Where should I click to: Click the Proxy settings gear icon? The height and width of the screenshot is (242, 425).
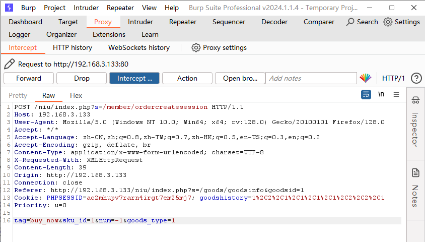[x=196, y=48]
